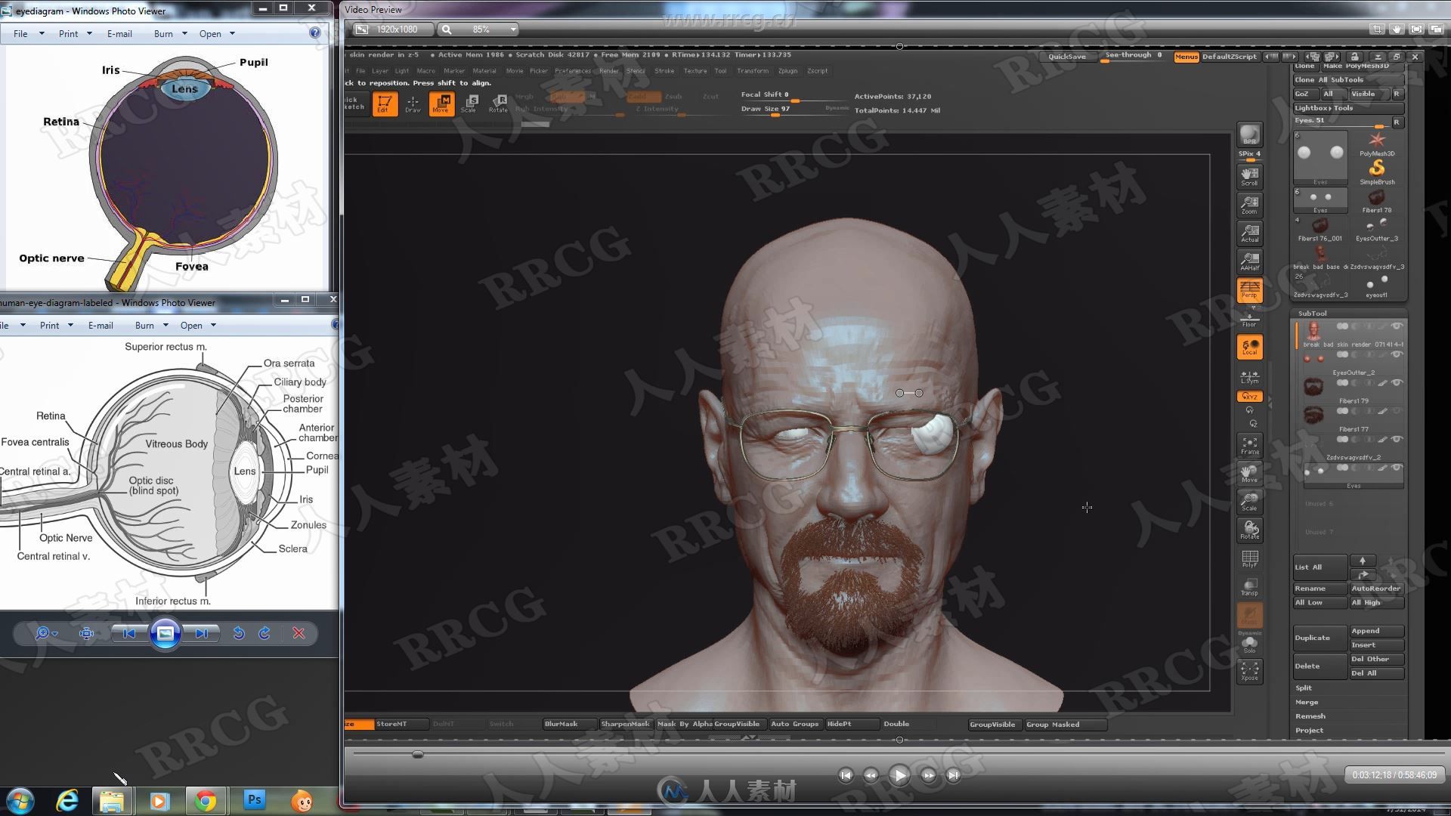This screenshot has width=1451, height=816.
Task: Click the Xpose icon
Action: point(1249,671)
